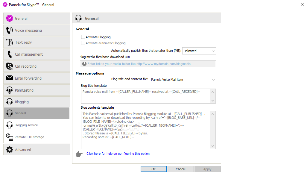Collapse the Blogging section
The height and width of the screenshot is (176, 307).
(x=37, y=102)
